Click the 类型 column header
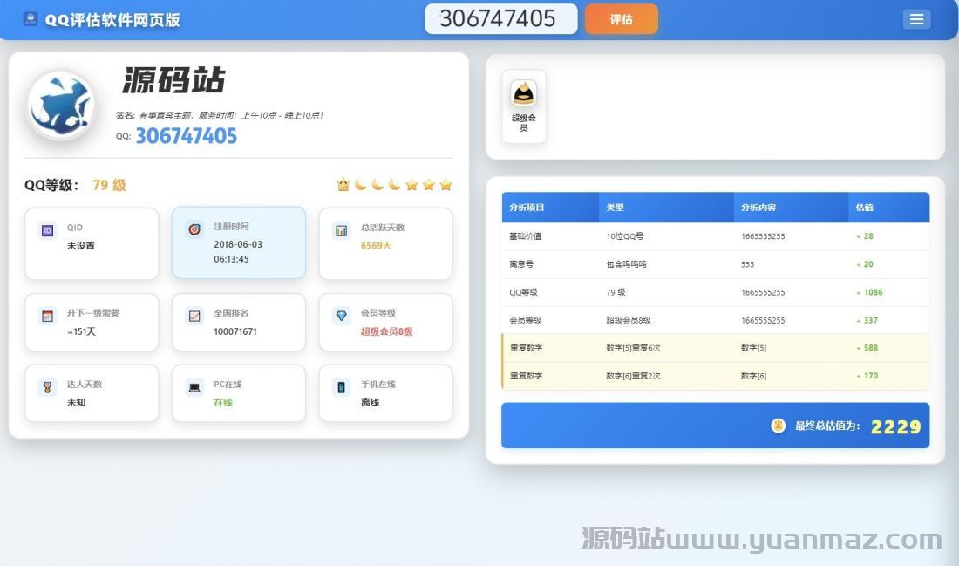The width and height of the screenshot is (959, 566). tap(615, 207)
